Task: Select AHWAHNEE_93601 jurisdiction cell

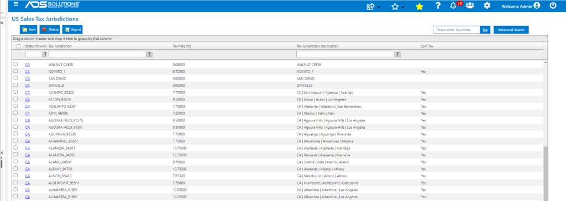Action: tap(63, 141)
